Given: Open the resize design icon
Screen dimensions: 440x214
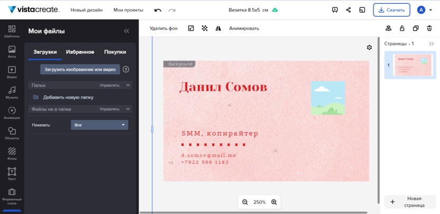Looking at the screenshot, I should 362,10.
